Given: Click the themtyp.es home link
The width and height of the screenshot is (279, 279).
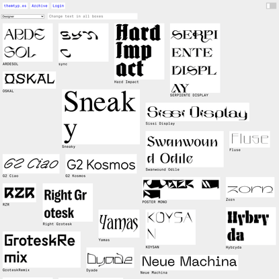Looking at the screenshot, I should click(x=15, y=6).
